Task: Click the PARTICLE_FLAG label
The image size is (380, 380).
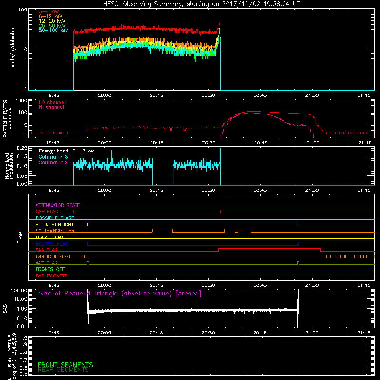Action: click(x=53, y=256)
